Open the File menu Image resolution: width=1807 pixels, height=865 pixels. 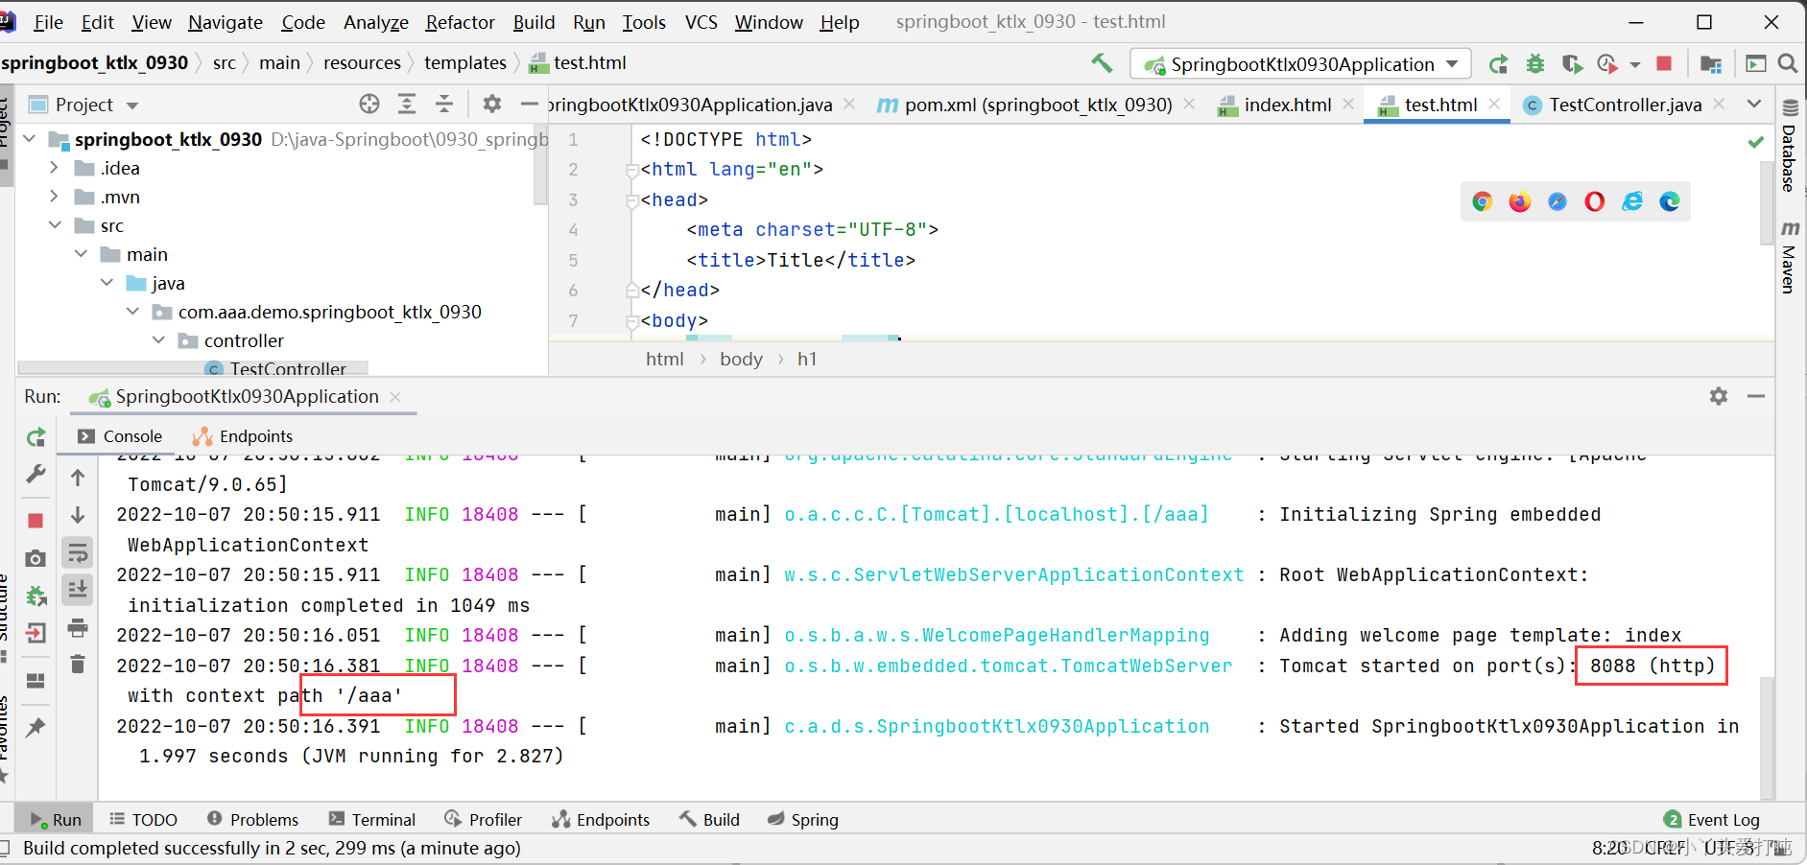[x=48, y=22]
